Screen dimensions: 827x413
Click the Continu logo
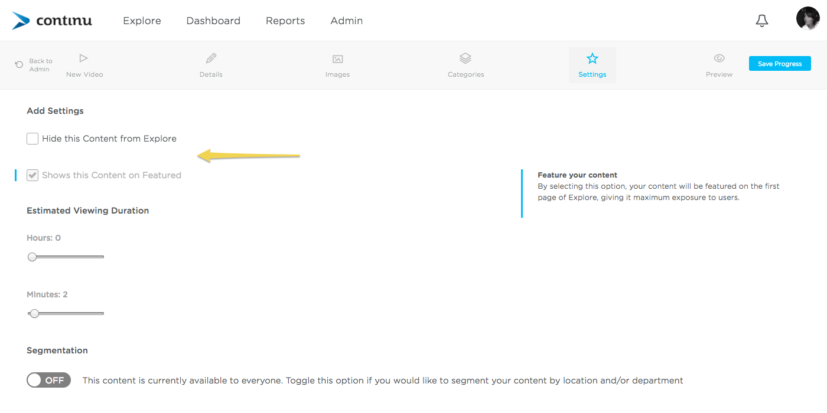(52, 21)
